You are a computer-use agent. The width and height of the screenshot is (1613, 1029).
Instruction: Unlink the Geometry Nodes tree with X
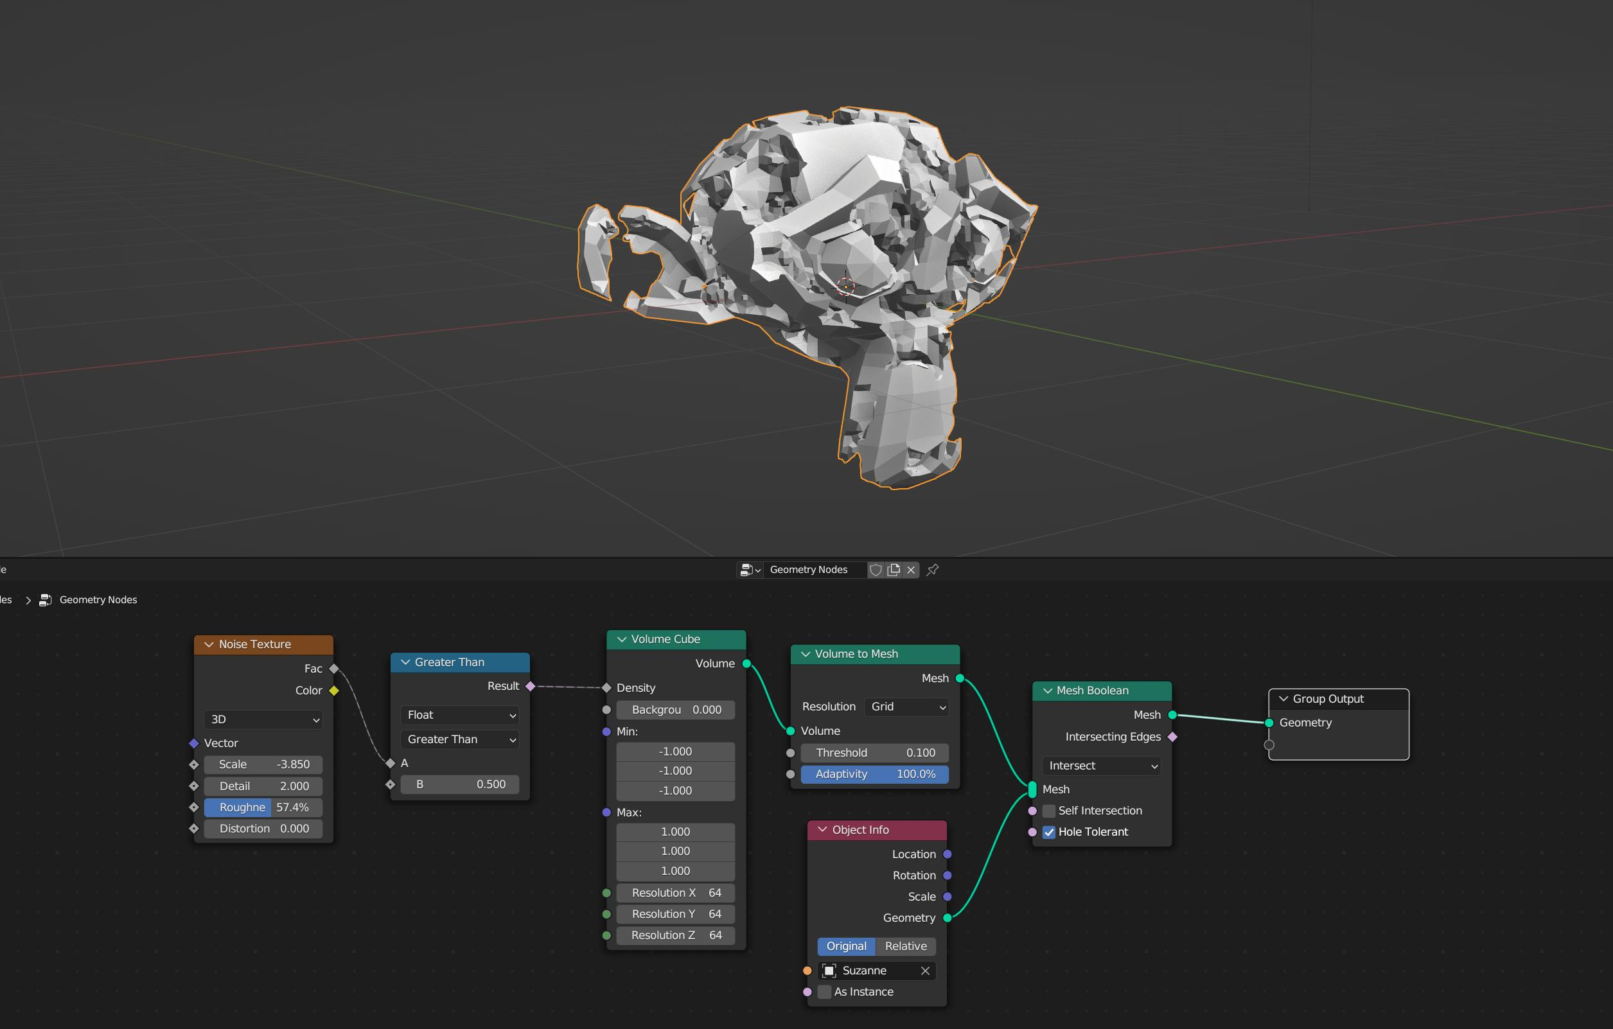(911, 570)
